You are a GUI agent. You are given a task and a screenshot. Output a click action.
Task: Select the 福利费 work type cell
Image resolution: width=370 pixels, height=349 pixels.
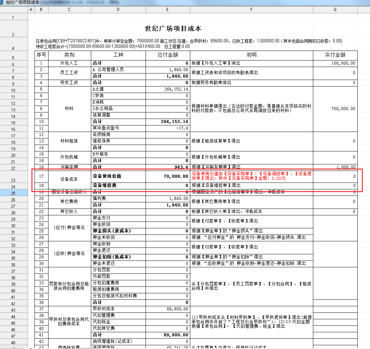pyautogui.click(x=118, y=199)
